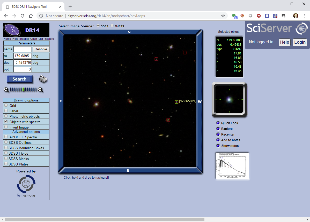Image resolution: width=310 pixels, height=222 pixels.
Task: Click the Add to notes icon
Action: tap(218, 140)
